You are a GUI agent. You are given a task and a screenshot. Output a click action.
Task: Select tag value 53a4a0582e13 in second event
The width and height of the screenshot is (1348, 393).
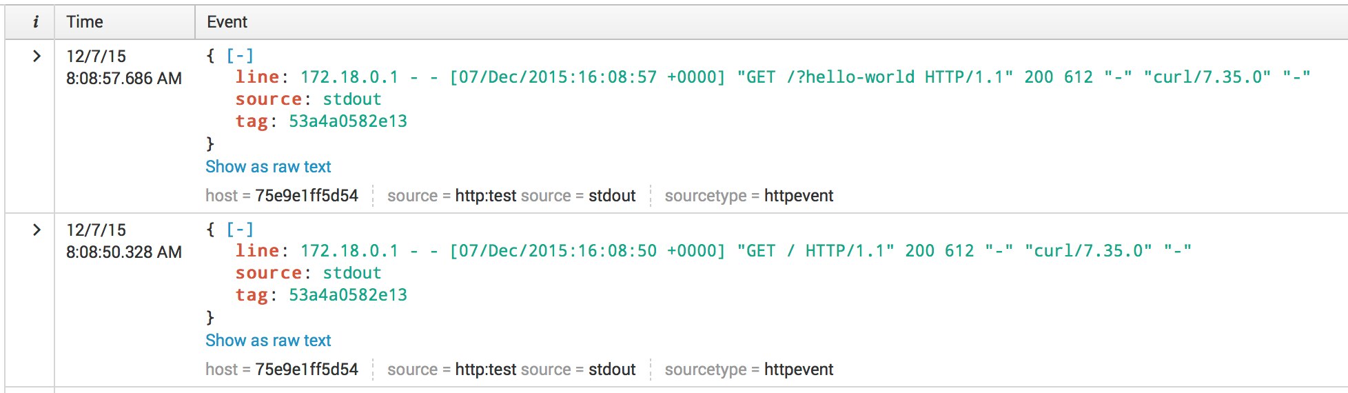[x=347, y=295]
